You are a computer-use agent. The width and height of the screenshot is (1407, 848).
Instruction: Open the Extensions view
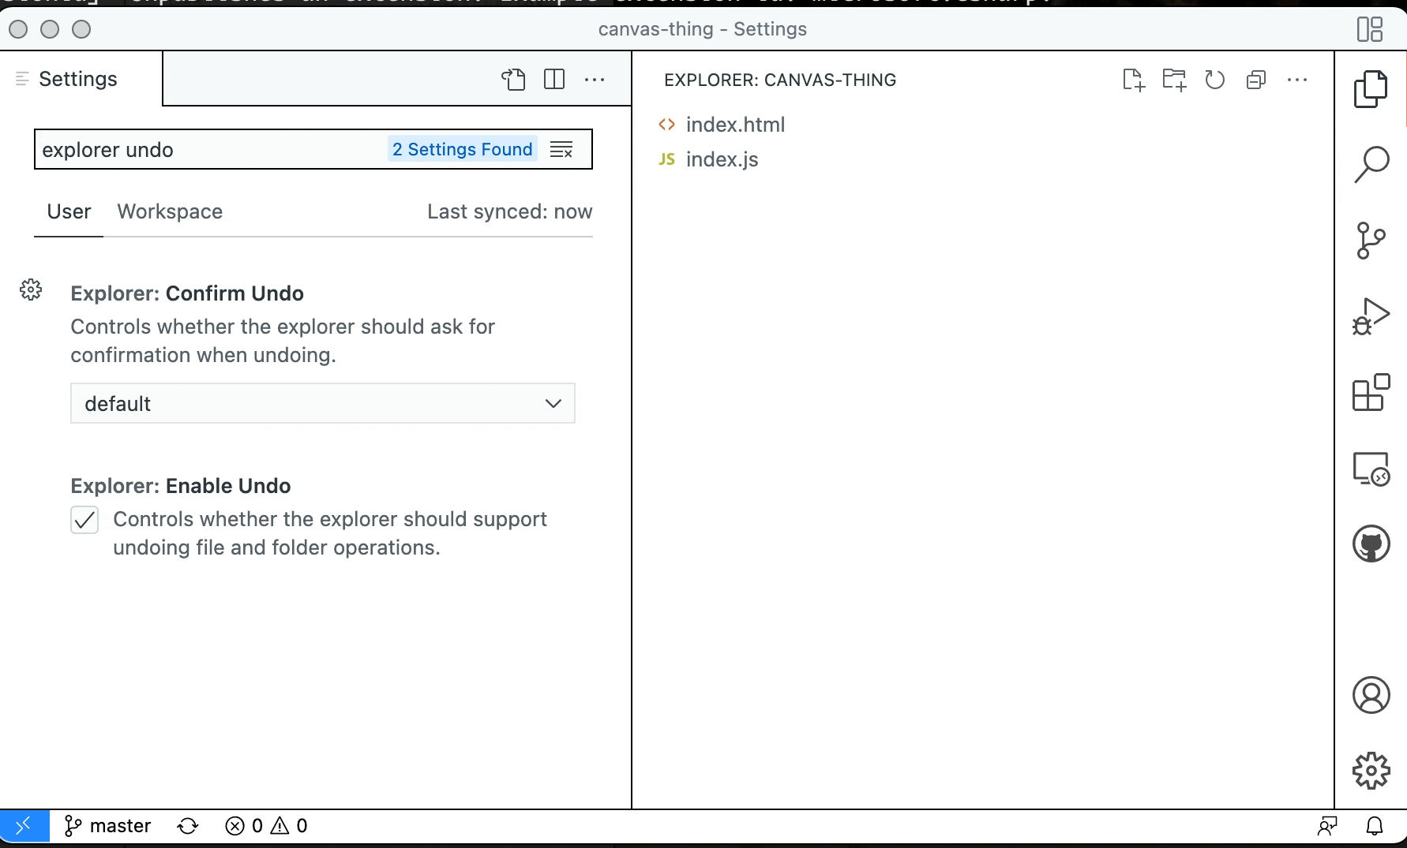point(1371,391)
